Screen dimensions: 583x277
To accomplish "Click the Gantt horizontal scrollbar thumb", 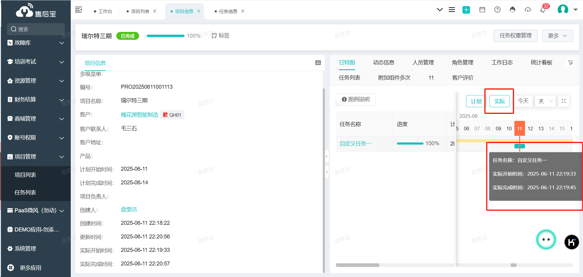I will coord(513,265).
